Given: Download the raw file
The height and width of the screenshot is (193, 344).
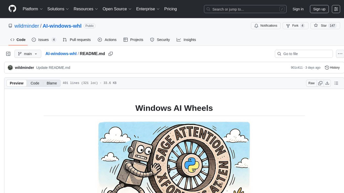Looking at the screenshot, I should (x=327, y=83).
